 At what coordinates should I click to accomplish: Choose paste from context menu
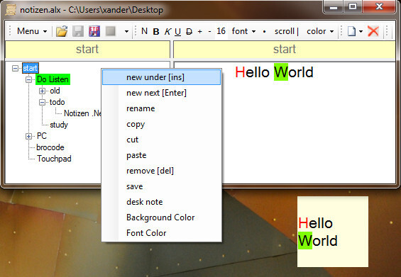161,155
